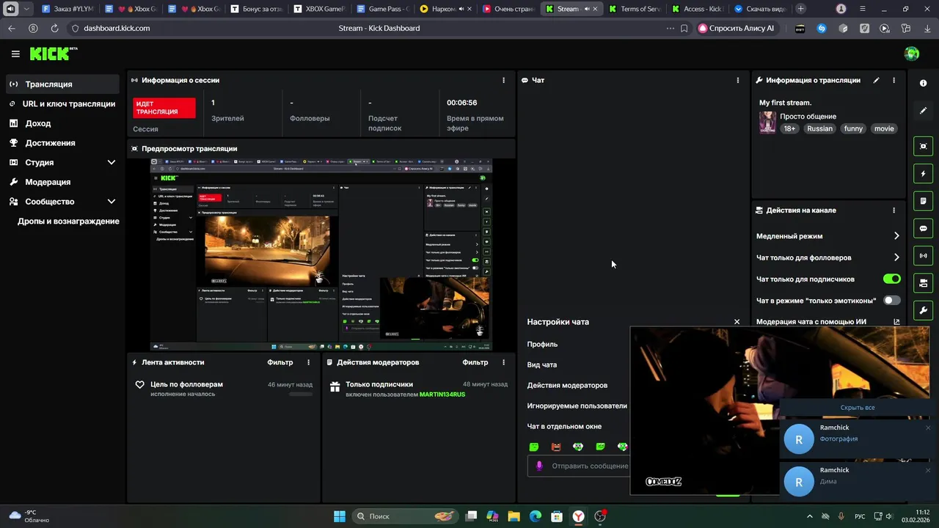This screenshot has height=528, width=939.
Task: Open OBS Studio icon in the taskbar
Action: (x=601, y=516)
